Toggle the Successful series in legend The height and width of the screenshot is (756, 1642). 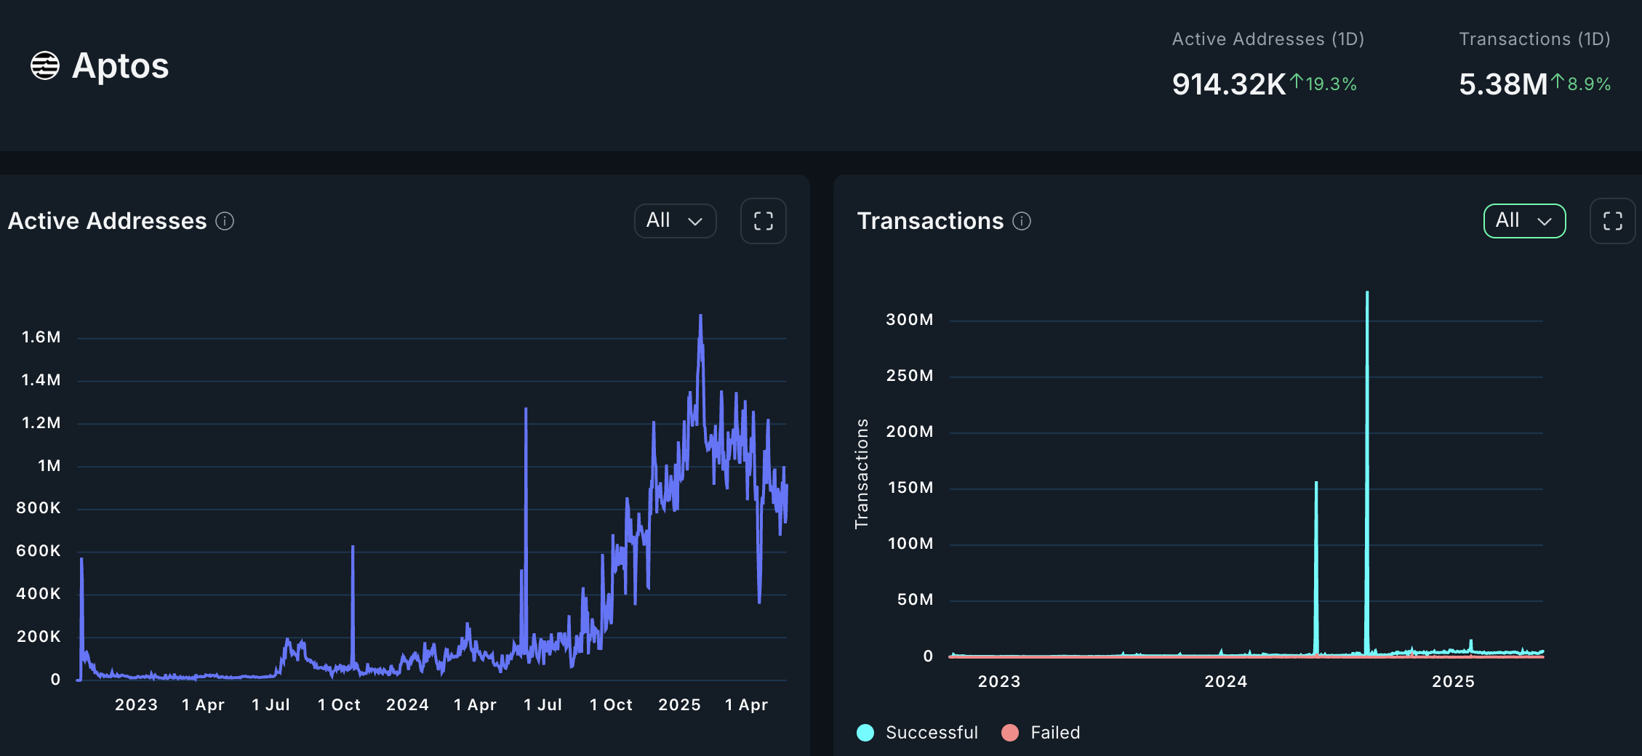917,733
